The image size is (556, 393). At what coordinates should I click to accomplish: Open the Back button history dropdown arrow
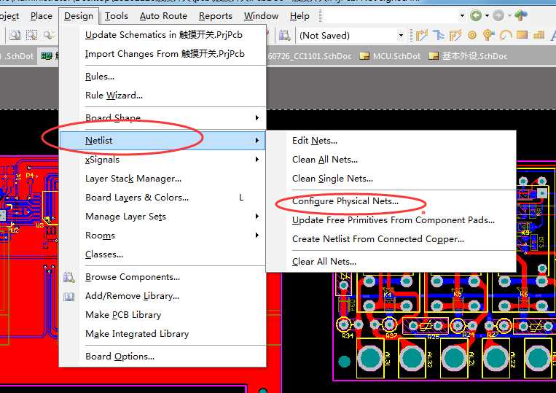coord(487,15)
